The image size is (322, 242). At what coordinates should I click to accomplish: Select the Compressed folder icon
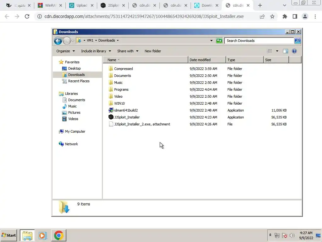tap(111, 68)
